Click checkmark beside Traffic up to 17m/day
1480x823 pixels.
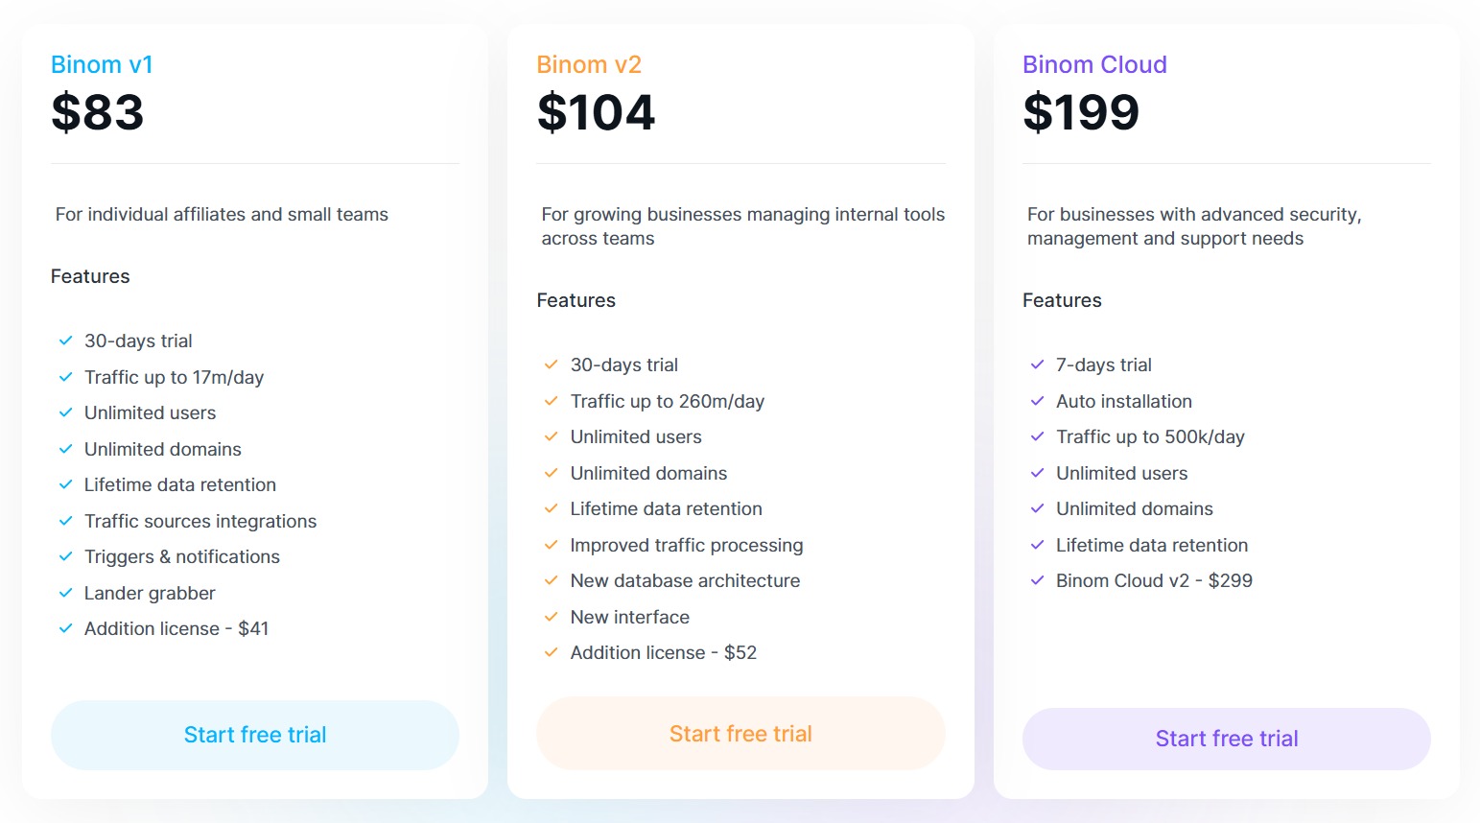coord(65,377)
